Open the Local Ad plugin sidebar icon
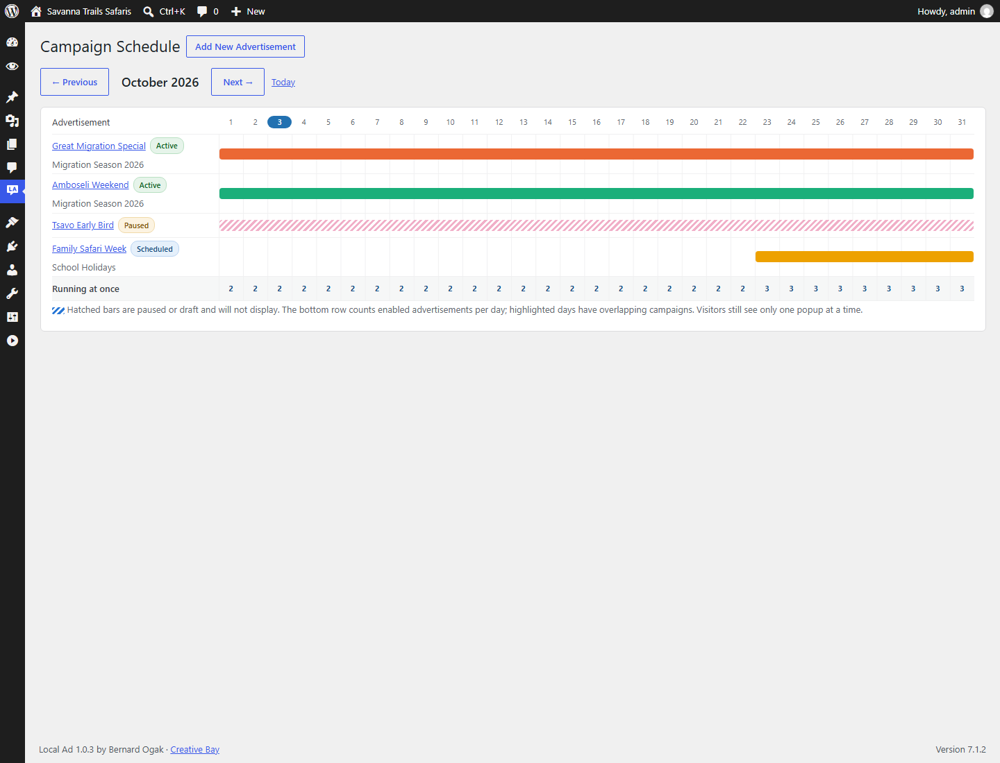 (12, 190)
